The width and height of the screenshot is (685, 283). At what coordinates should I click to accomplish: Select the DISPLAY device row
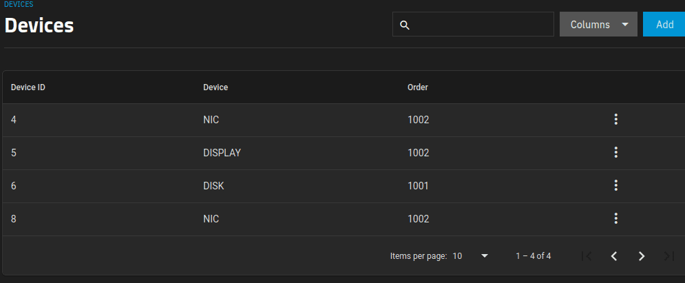344,153
